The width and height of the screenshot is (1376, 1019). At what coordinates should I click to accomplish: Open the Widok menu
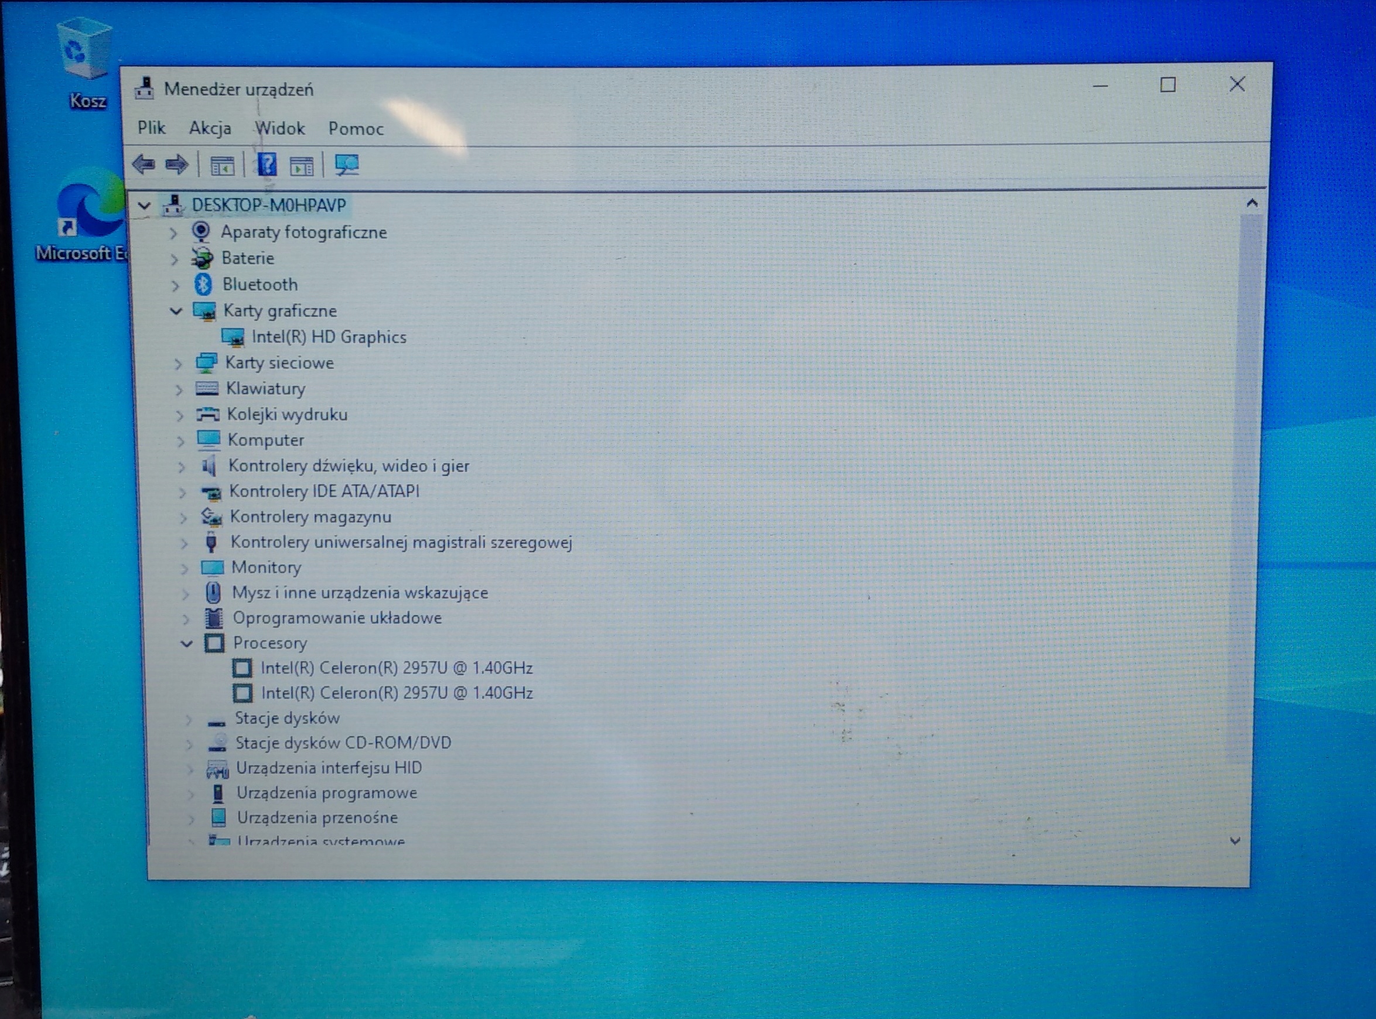pyautogui.click(x=279, y=128)
